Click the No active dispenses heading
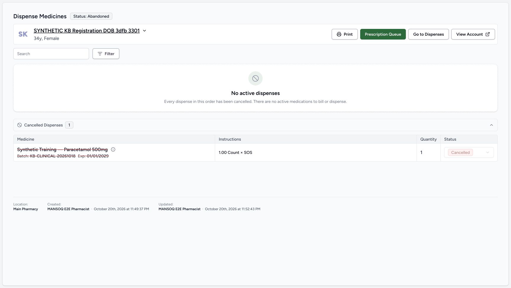The width and height of the screenshot is (511, 288). [x=256, y=93]
